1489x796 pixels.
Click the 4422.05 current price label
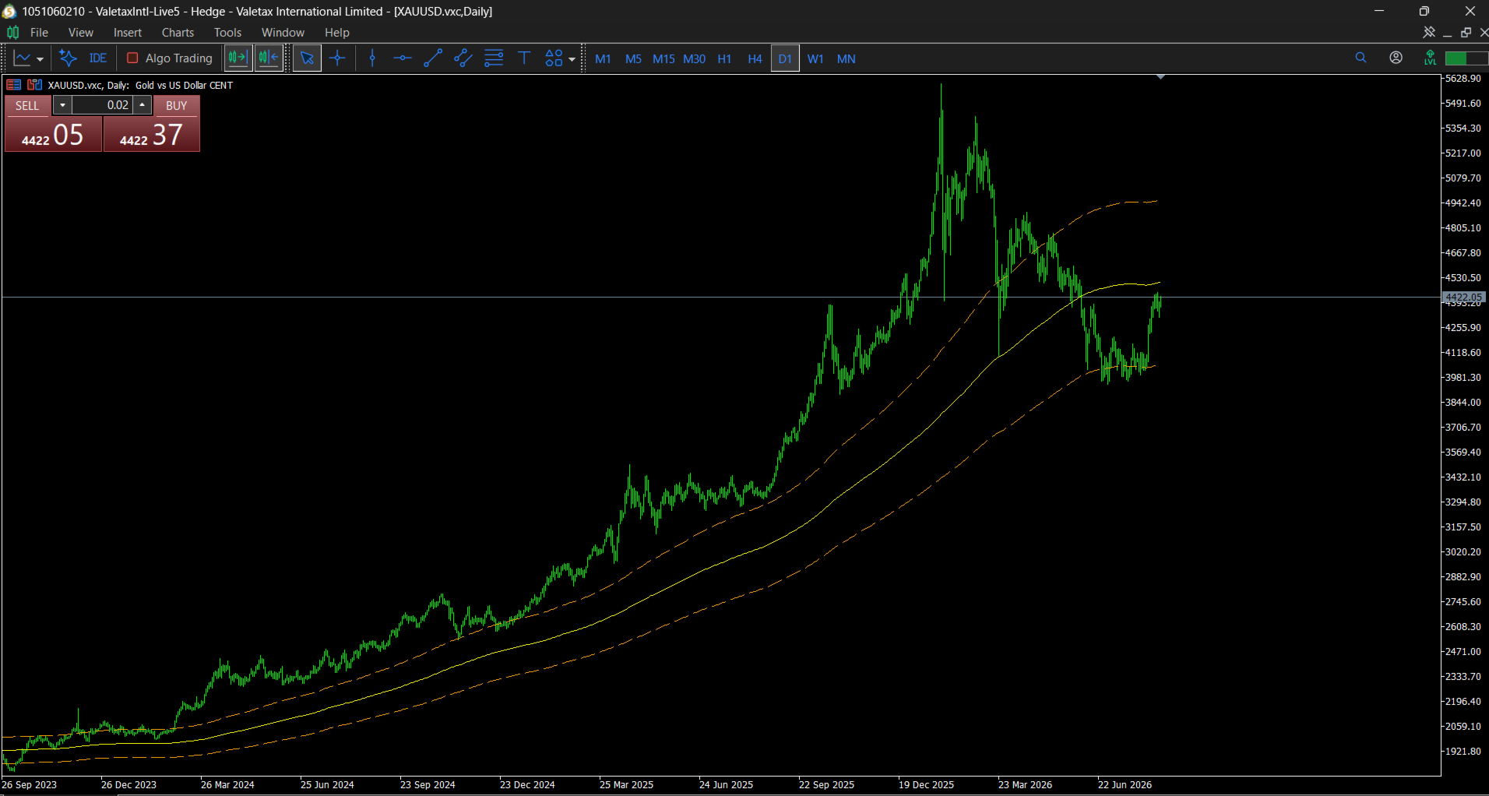click(1463, 297)
